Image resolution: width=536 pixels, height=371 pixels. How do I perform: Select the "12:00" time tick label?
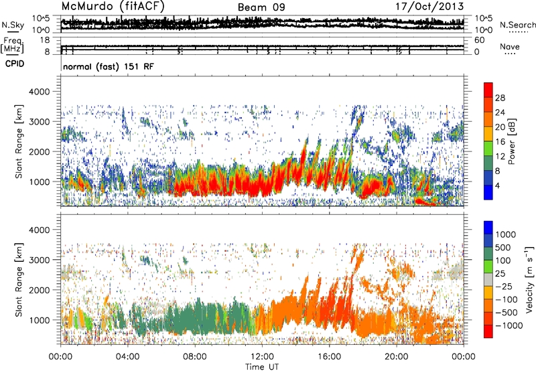[262, 357]
